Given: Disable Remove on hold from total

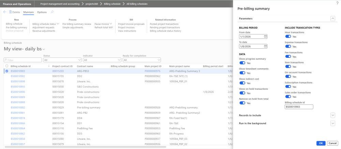Looking at the screenshot, I should 242,103.
